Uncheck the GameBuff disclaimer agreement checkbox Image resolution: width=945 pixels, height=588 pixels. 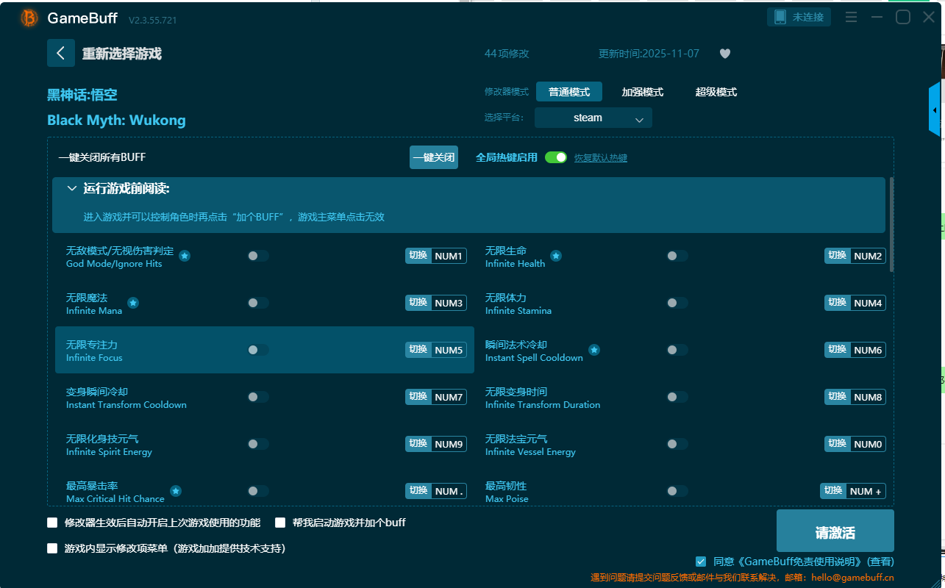701,561
